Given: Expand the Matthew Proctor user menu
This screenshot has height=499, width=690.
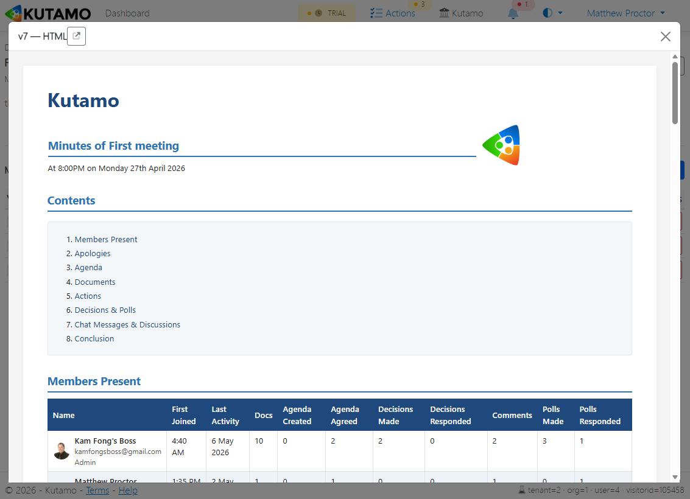Looking at the screenshot, I should point(626,13).
